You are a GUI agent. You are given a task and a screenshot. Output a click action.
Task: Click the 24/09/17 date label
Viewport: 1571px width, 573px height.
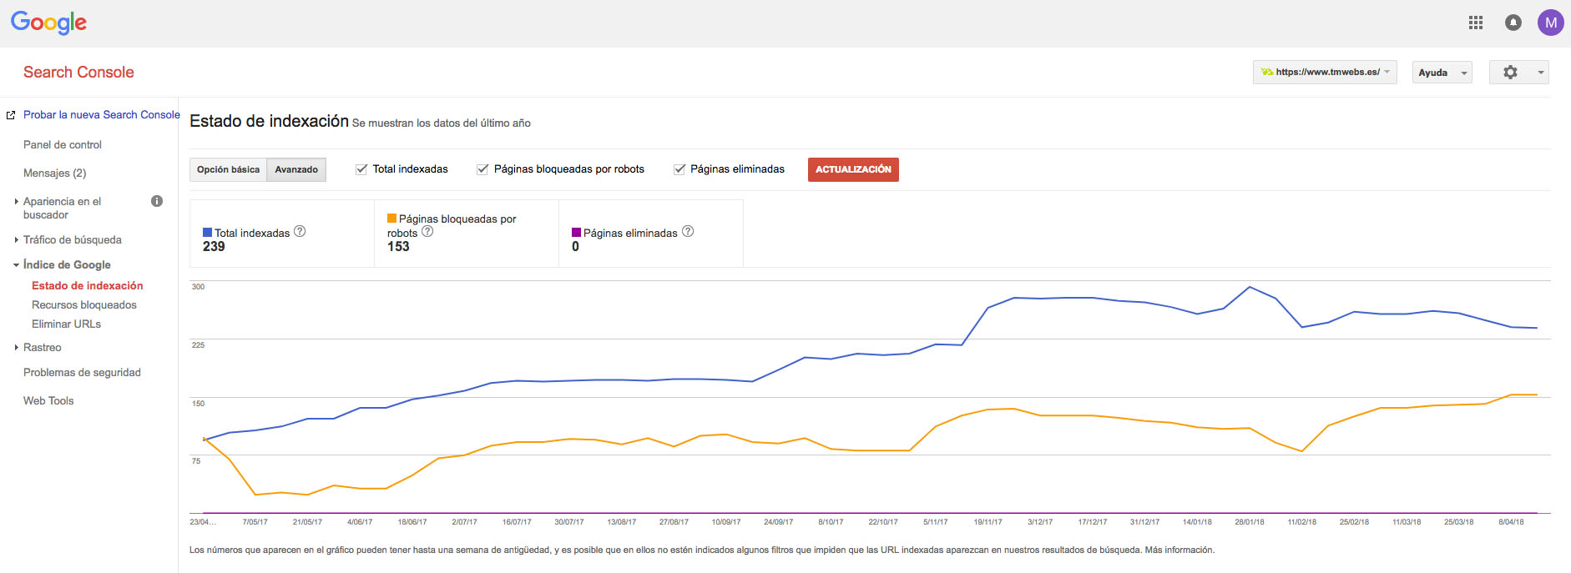pos(779,522)
